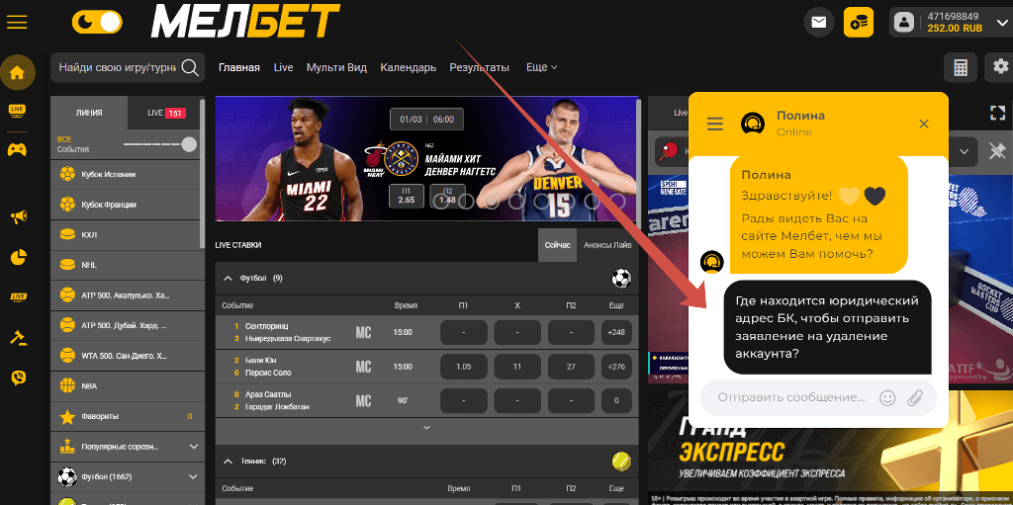Click the home icon in left sidebar
1013x505 pixels.
click(17, 72)
